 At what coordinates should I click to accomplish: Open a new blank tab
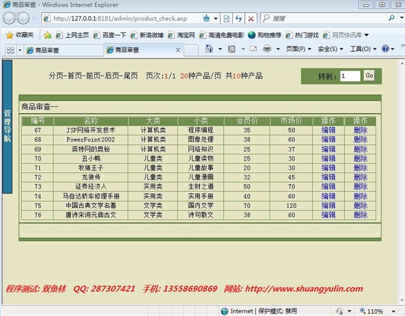coord(191,50)
